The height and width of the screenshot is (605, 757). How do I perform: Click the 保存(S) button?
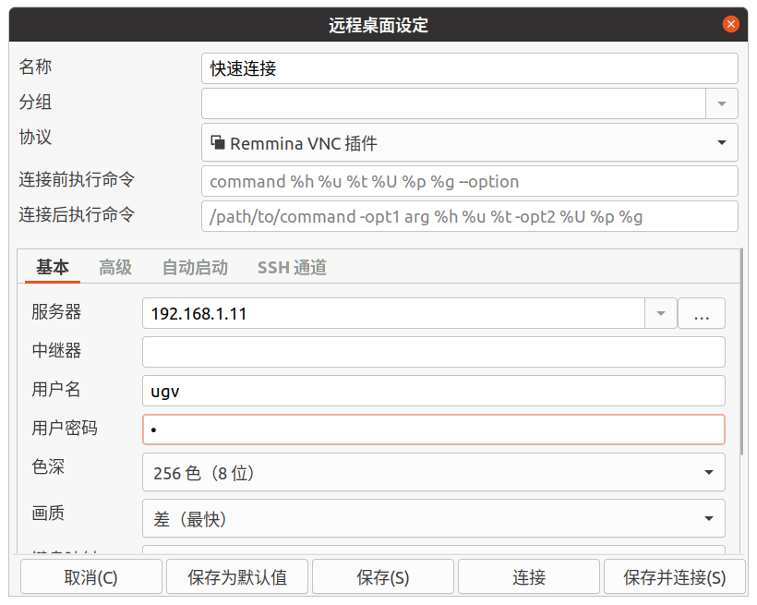383,576
